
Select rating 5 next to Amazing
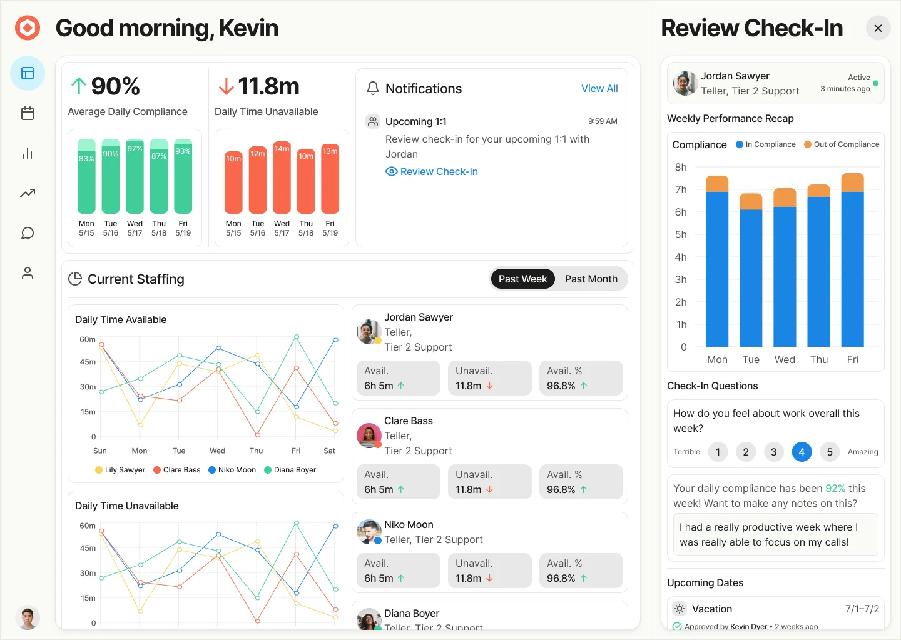830,452
